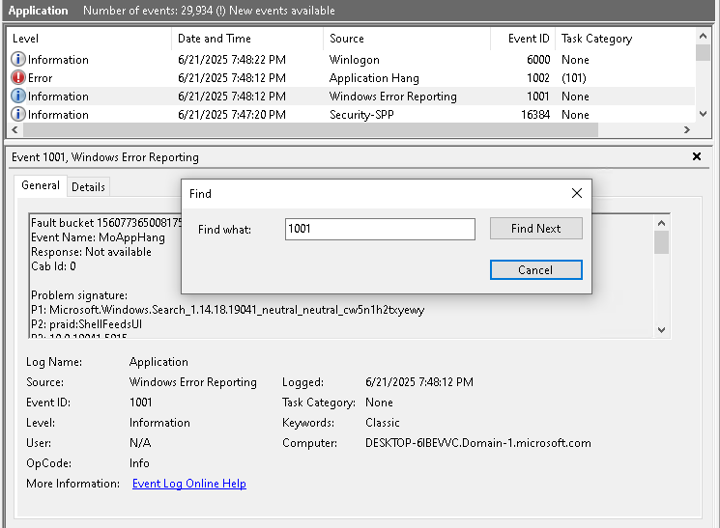Switch to the Details tab
Viewport: 720px width, 528px height.
[x=88, y=186]
